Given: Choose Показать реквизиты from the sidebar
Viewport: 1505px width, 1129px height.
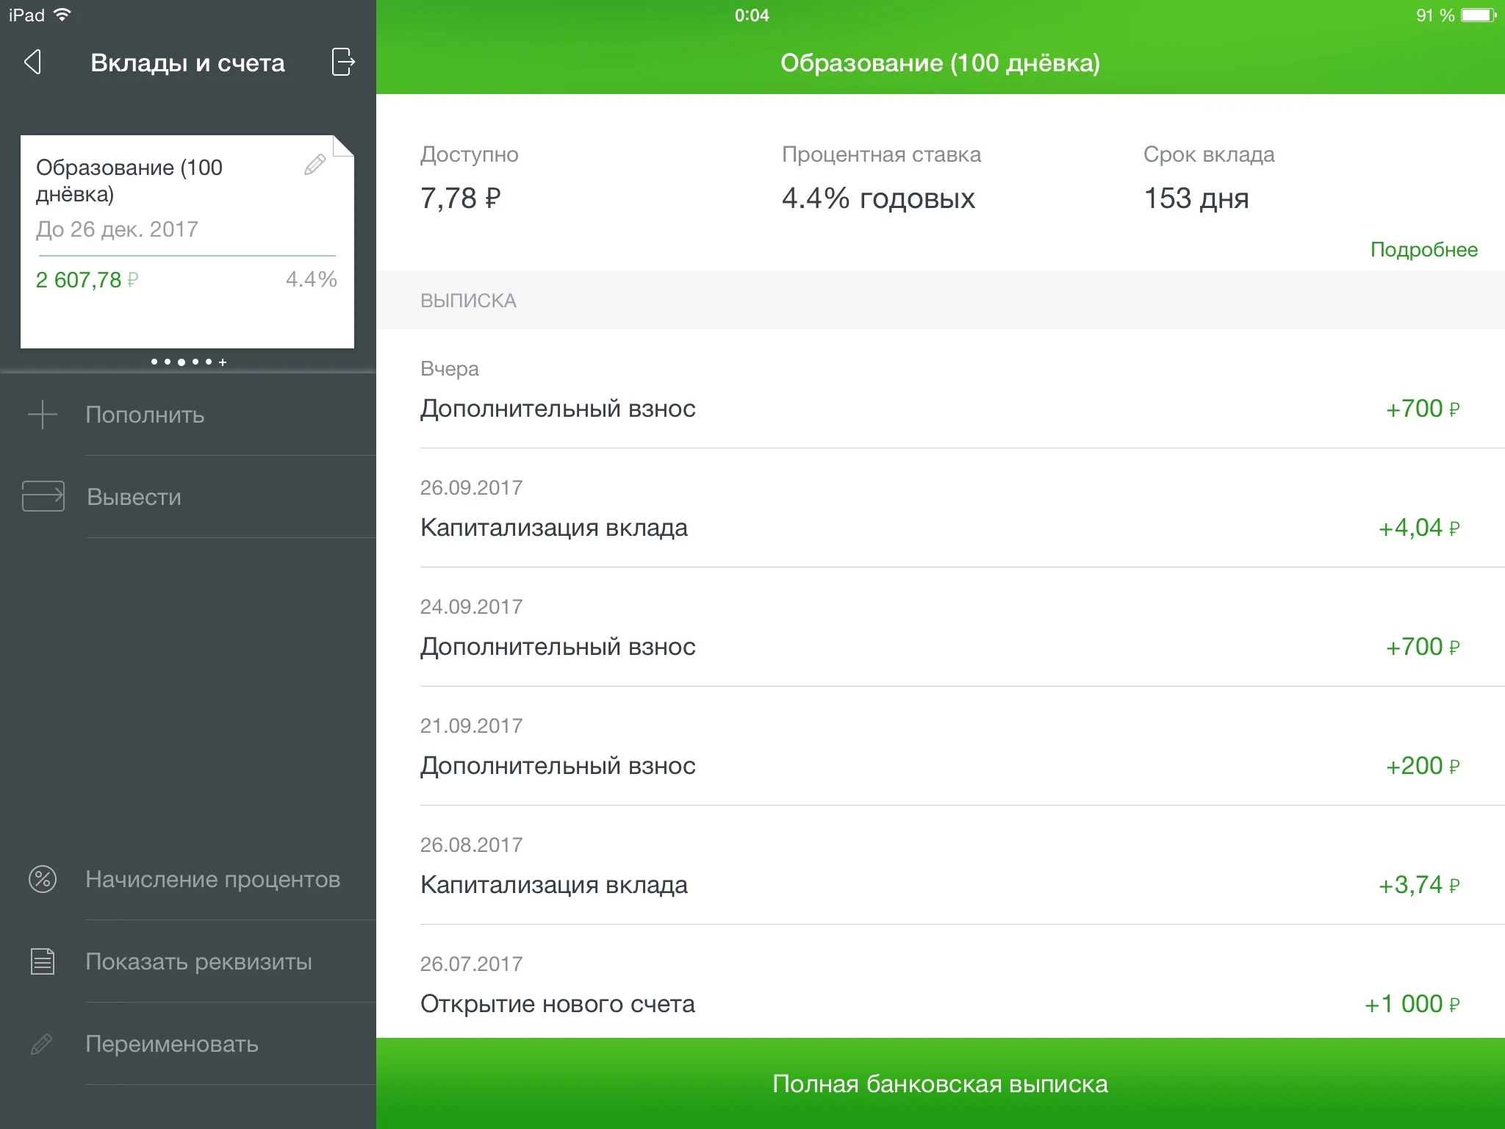Looking at the screenshot, I should coord(198,961).
